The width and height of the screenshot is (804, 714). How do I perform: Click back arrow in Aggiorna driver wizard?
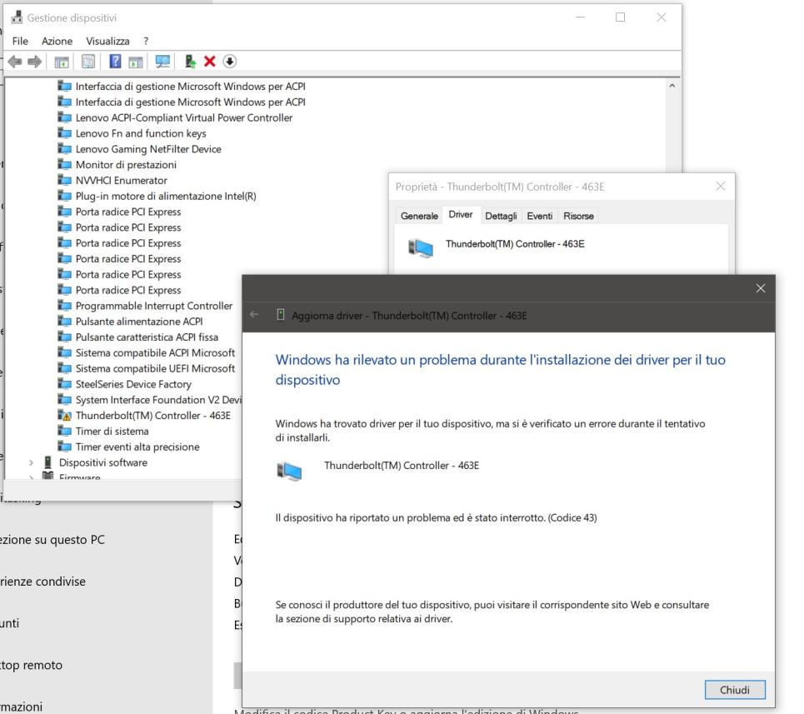(254, 316)
